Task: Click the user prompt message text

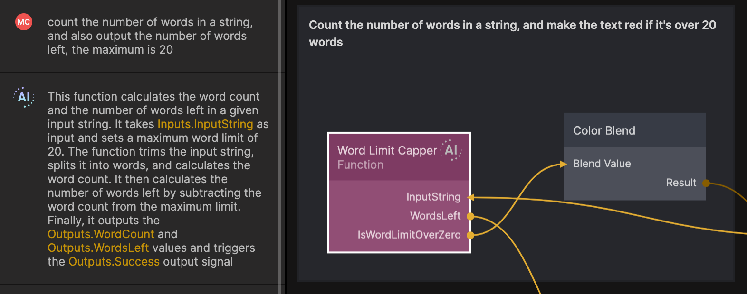Action: point(150,36)
